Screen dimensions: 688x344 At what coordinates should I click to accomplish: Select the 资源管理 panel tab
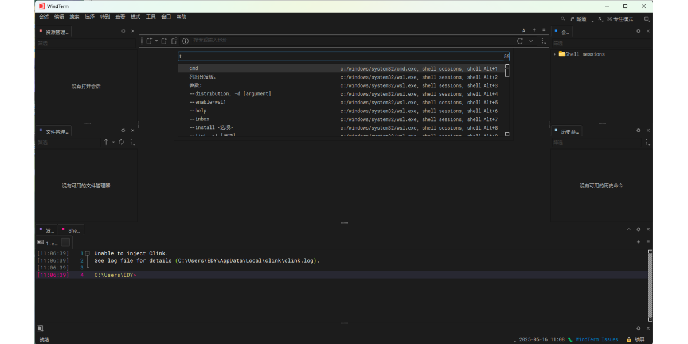(53, 32)
